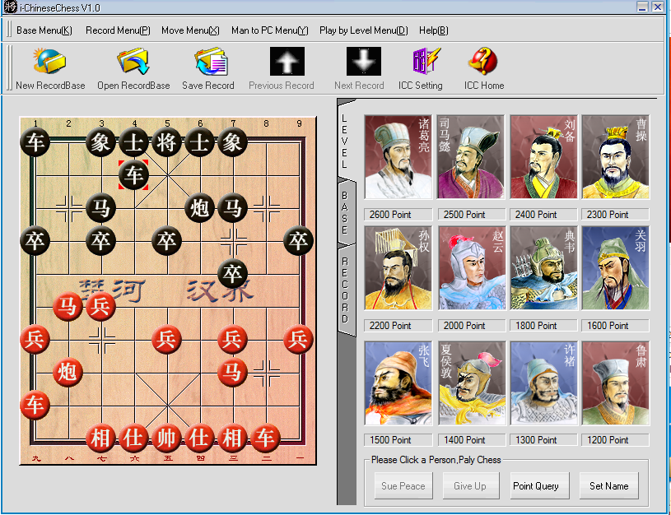The width and height of the screenshot is (671, 515).
Task: Select red chariot on left edge
Action: pos(35,405)
